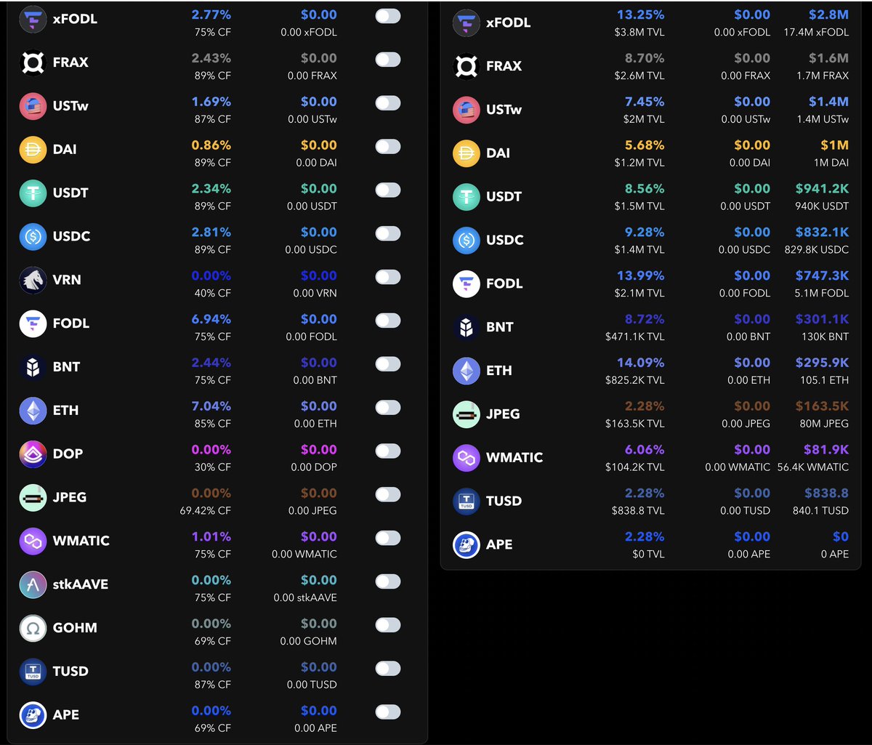Click the 14.09% ETH rate in right panel
Image resolution: width=872 pixels, height=745 pixels.
click(x=640, y=363)
